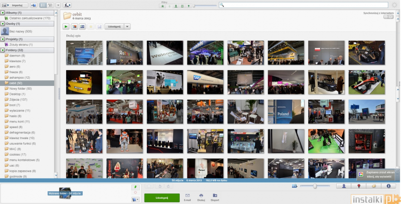Create a photo collage from the folder
Screen dimensions: 401x204
(74, 27)
